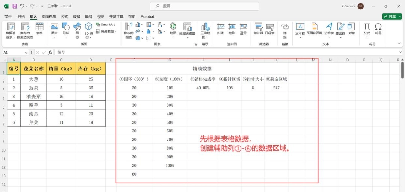Insert a Timeline (日程表) filter
This screenshot has height=192, width=405.
pos(270,29)
